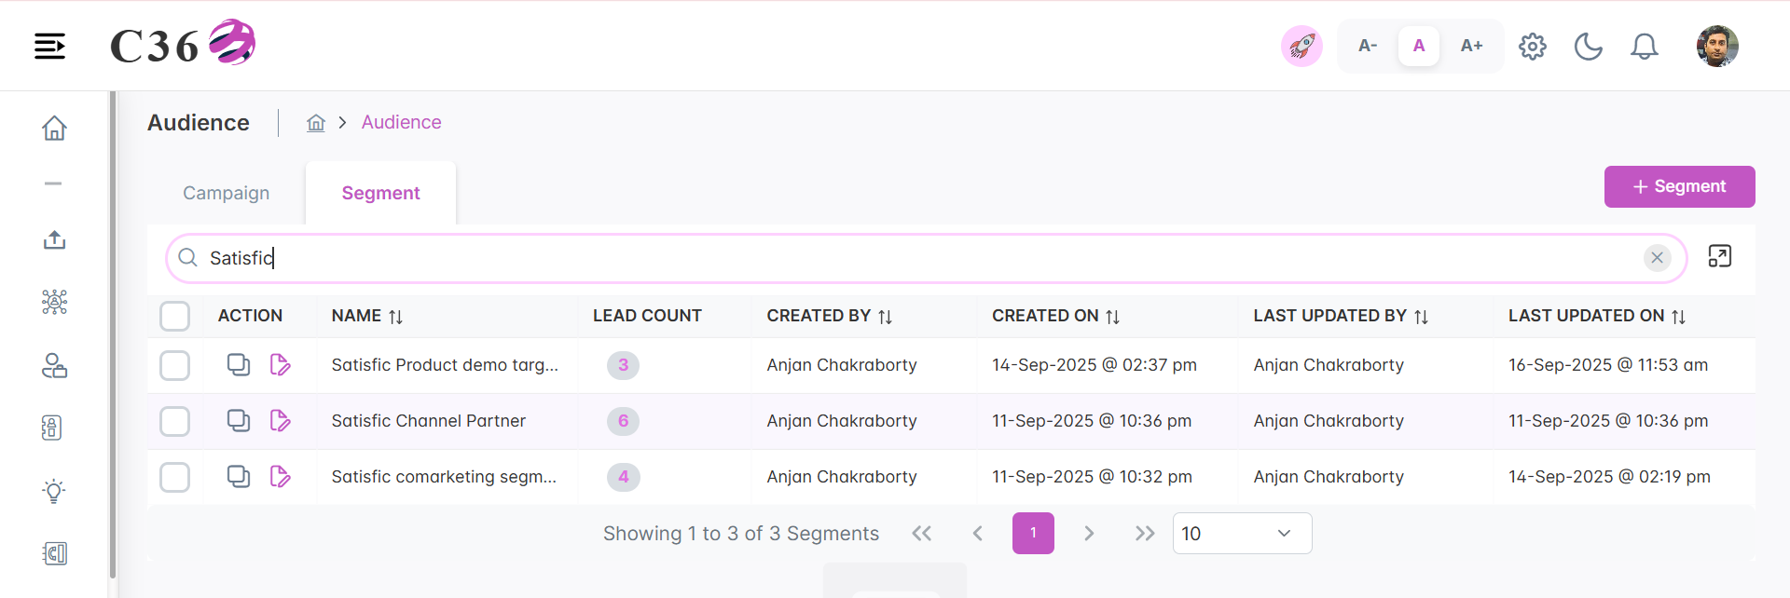Viewport: 1790px width, 598px height.
Task: Open the euro ledger sidebar icon
Action: (55, 553)
